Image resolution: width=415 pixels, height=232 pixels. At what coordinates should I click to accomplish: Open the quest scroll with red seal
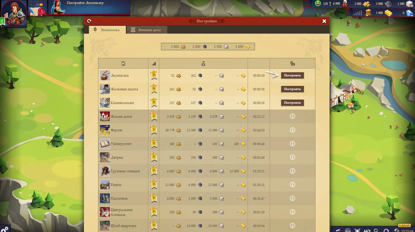tap(37, 9)
